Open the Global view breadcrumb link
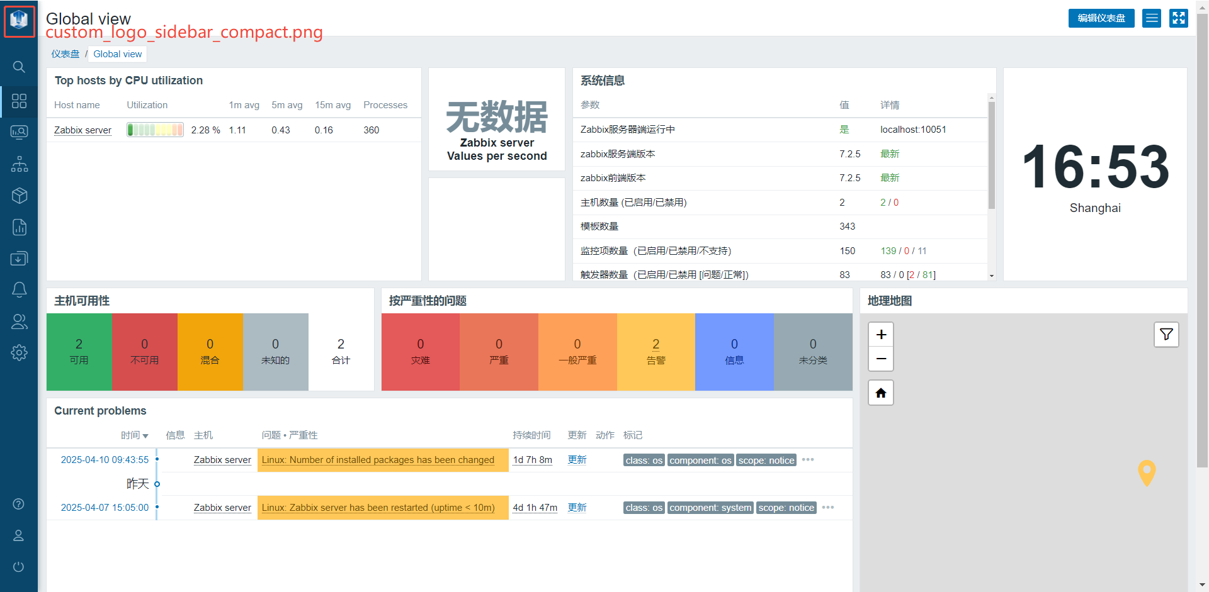This screenshot has width=1209, height=592. (118, 54)
